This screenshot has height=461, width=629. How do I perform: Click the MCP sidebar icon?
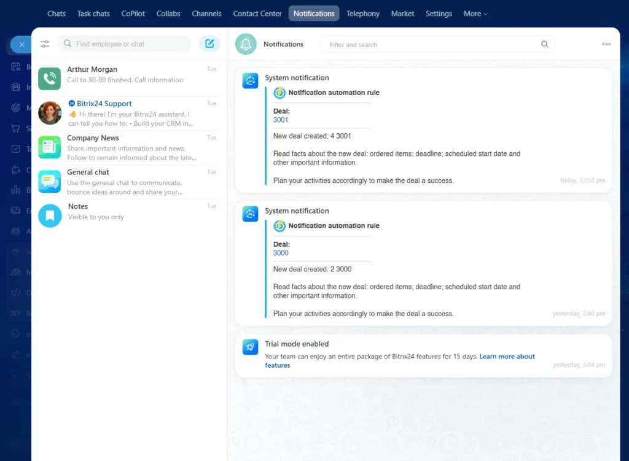point(15,313)
